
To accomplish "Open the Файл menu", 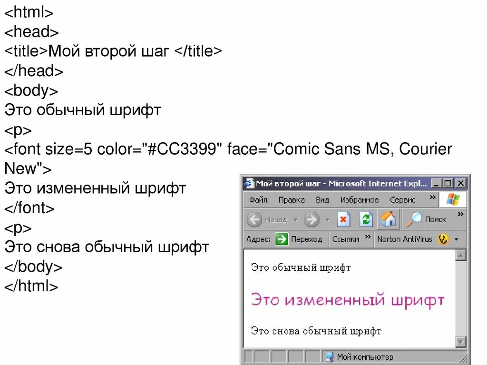I will click(258, 199).
